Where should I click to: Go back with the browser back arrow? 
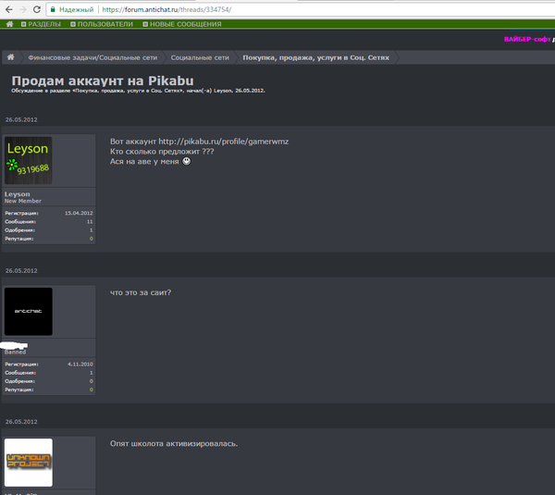coord(9,9)
